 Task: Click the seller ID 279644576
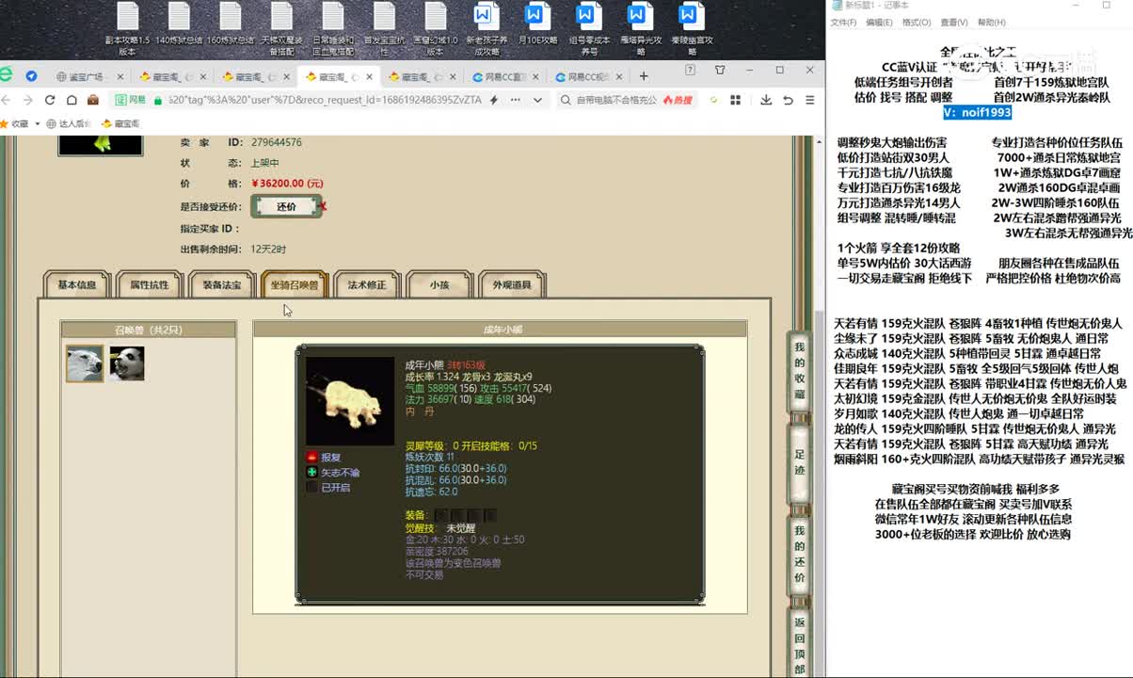276,142
